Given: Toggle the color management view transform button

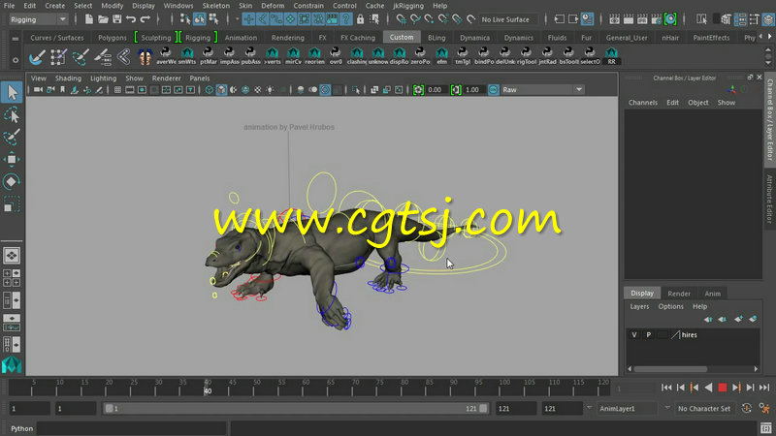Looking at the screenshot, I should pyautogui.click(x=494, y=89).
